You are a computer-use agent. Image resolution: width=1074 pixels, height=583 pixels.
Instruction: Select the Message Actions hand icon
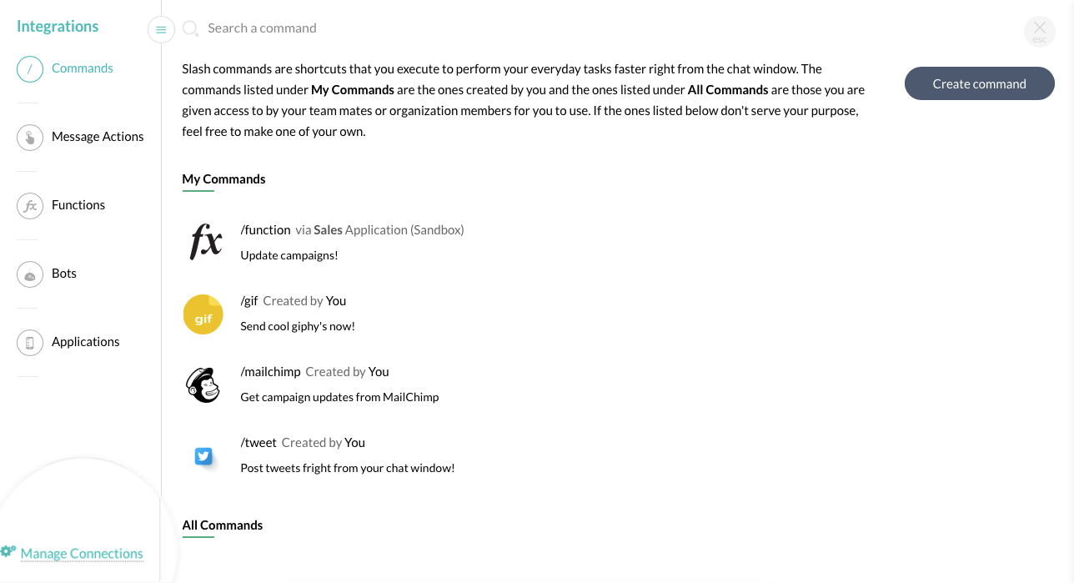coord(30,137)
